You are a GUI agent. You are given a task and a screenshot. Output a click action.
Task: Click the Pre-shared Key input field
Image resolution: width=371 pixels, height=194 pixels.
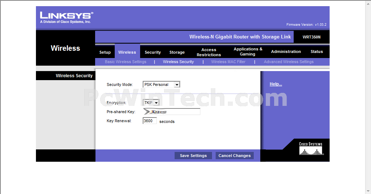[x=172, y=112]
